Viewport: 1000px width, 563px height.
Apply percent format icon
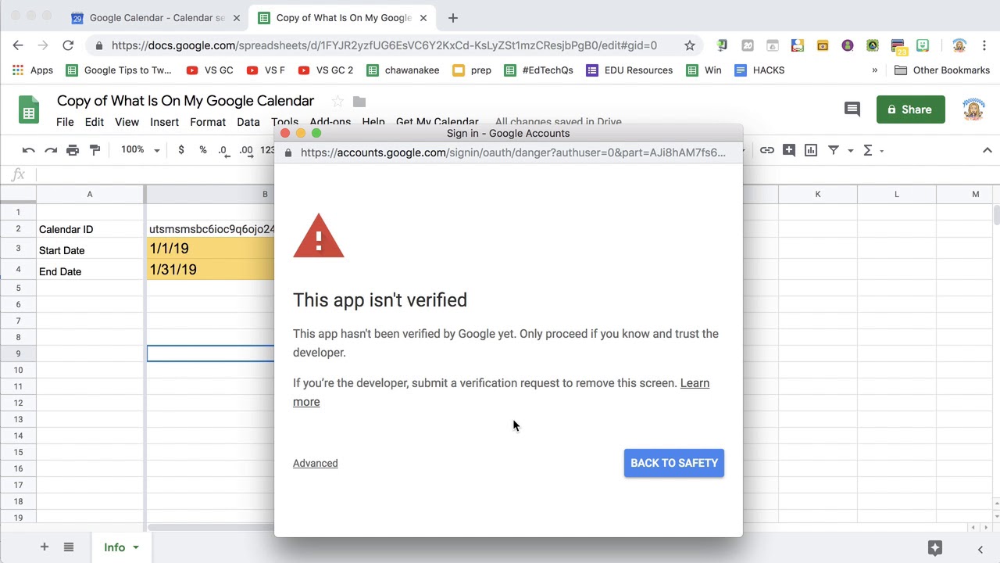coord(203,150)
